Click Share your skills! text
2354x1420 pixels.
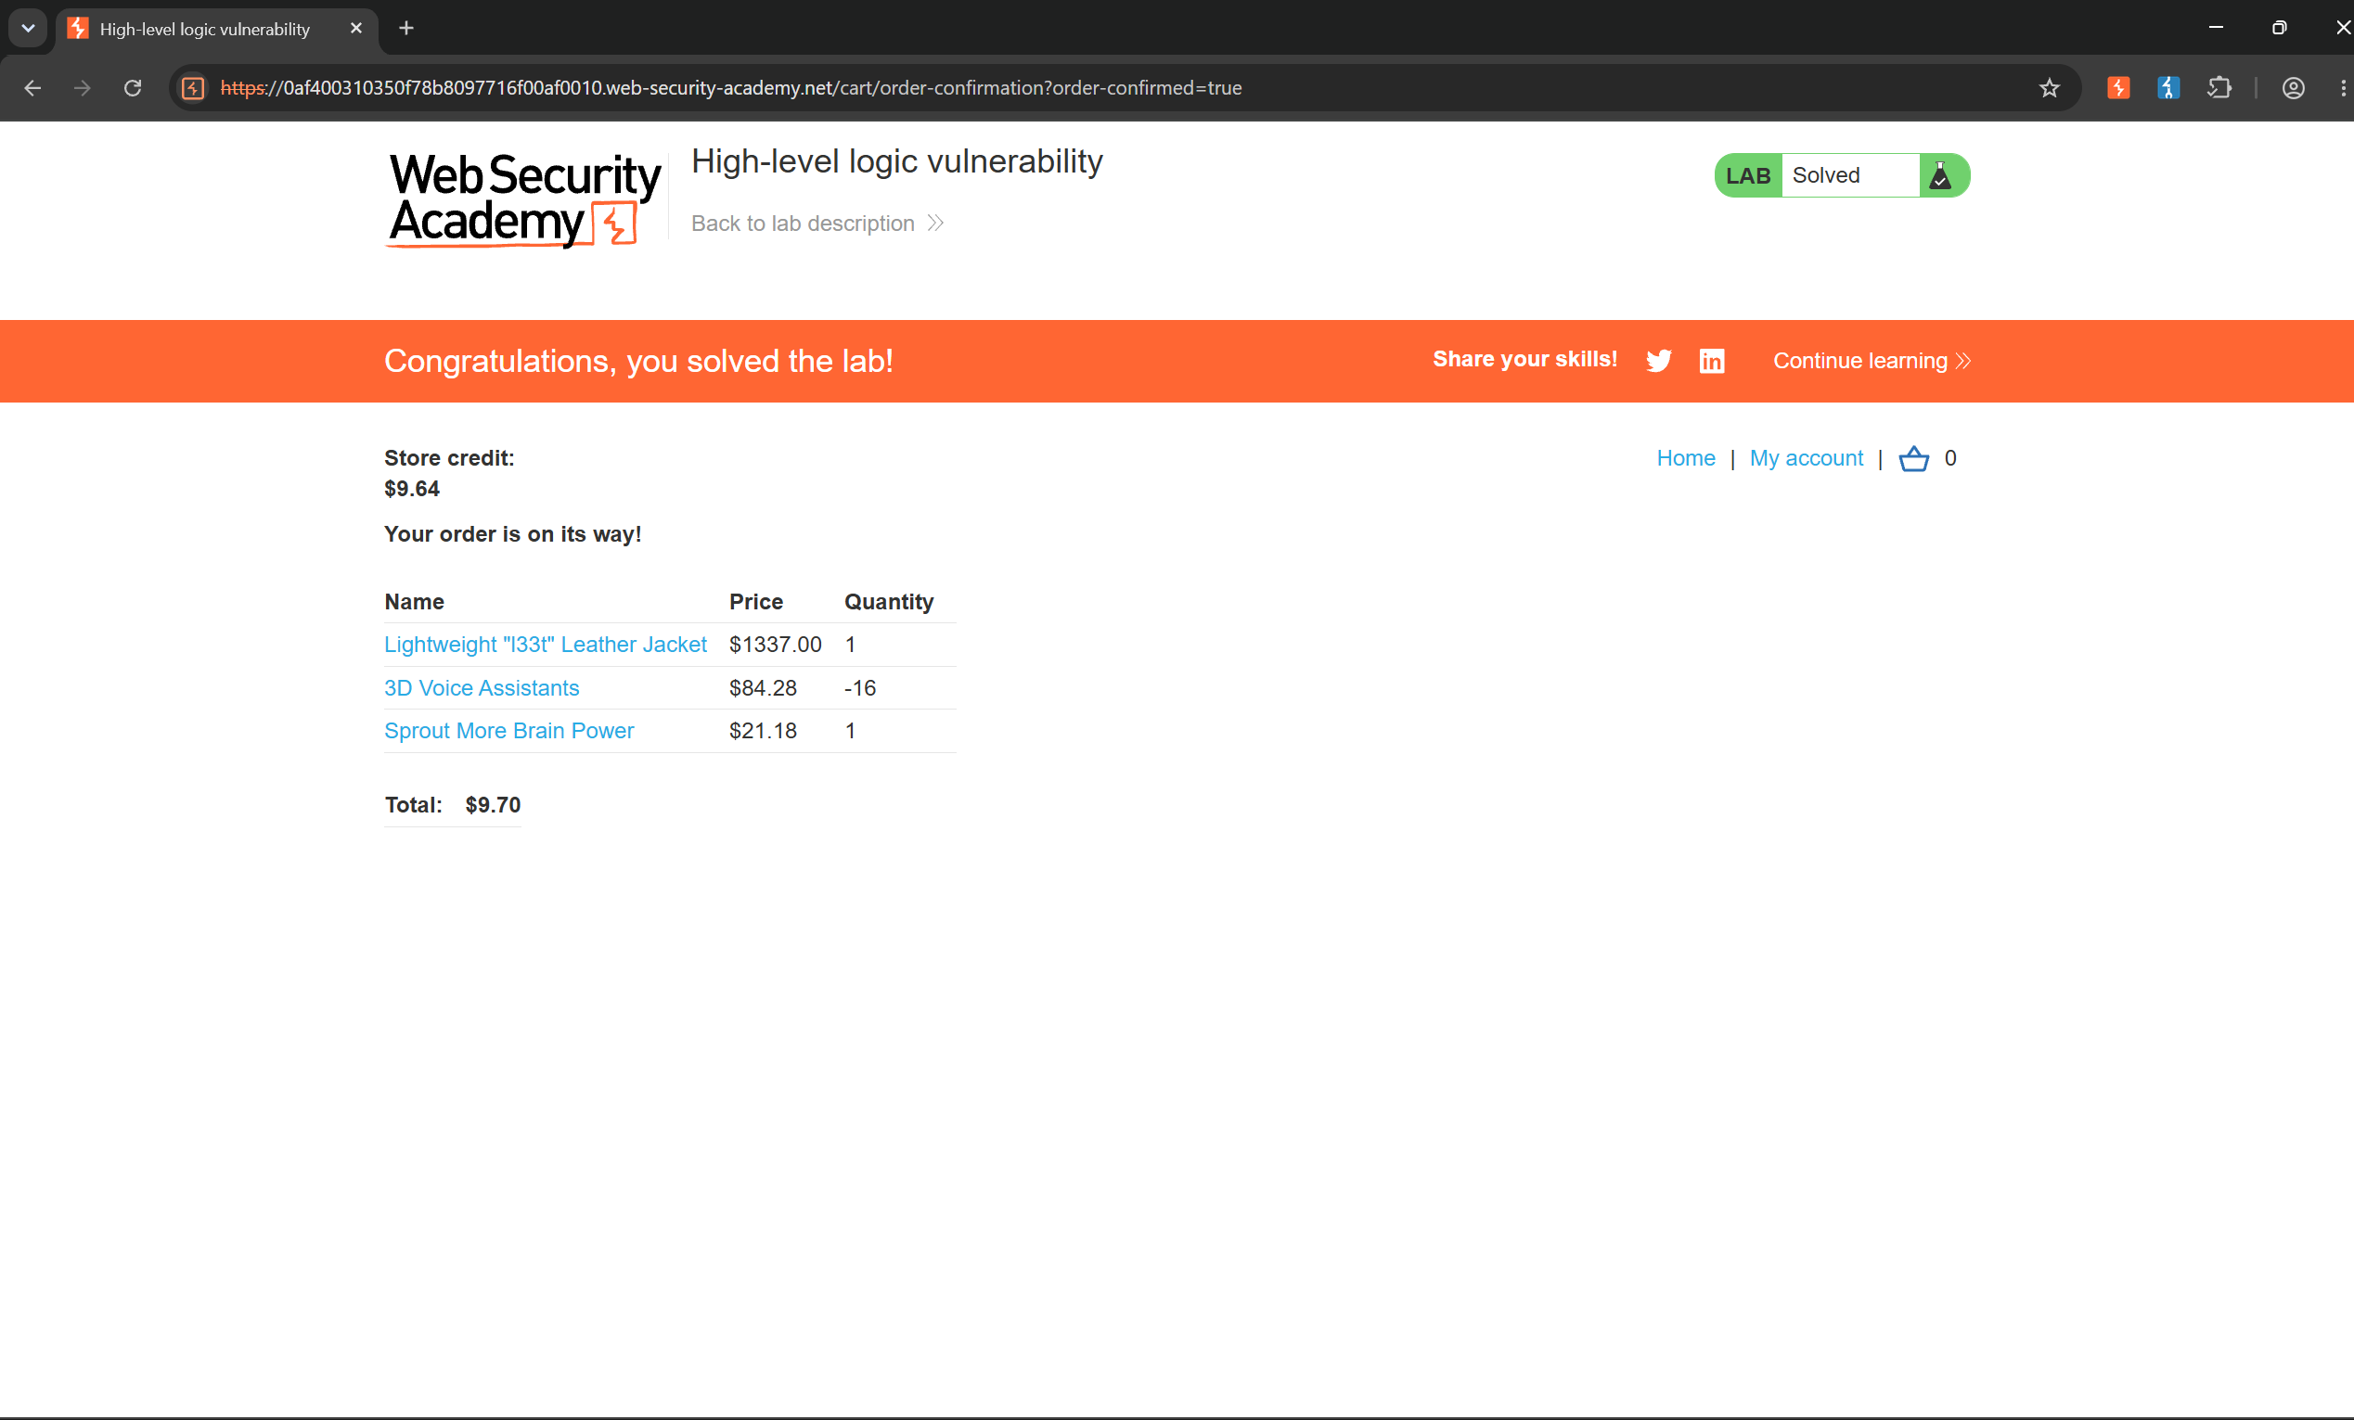coord(1524,359)
